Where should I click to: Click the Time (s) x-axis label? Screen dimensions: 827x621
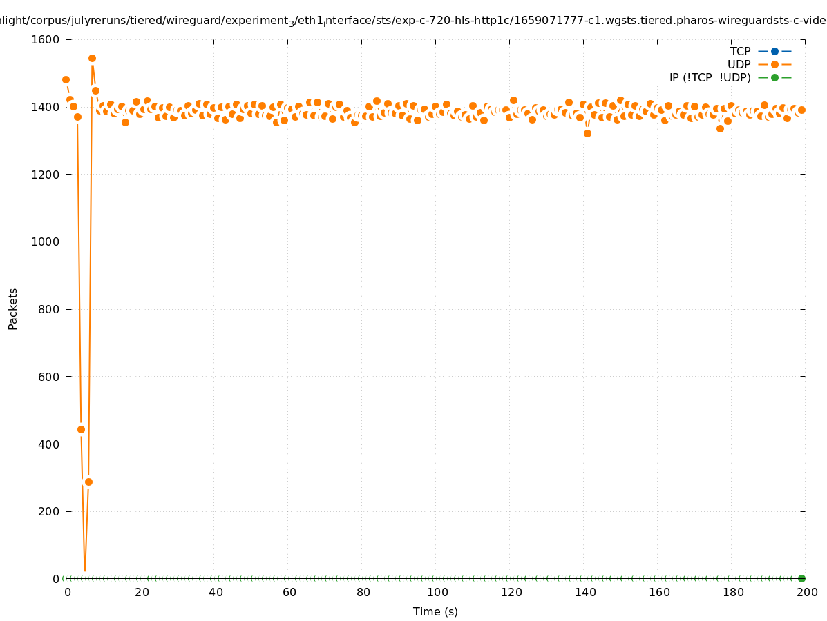pos(435,611)
